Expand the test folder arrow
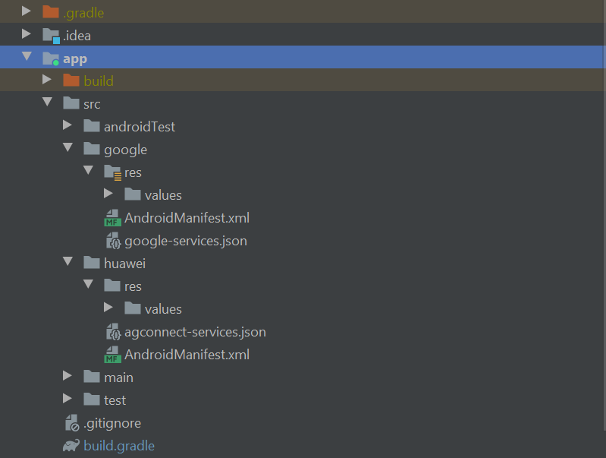Image resolution: width=606 pixels, height=458 pixels. (x=68, y=399)
